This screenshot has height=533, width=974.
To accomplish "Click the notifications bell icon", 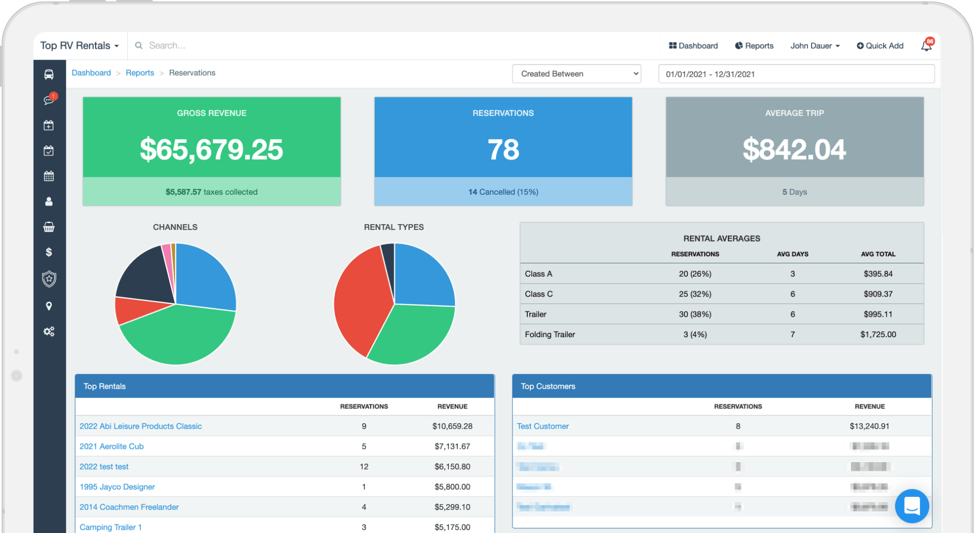I will [926, 46].
